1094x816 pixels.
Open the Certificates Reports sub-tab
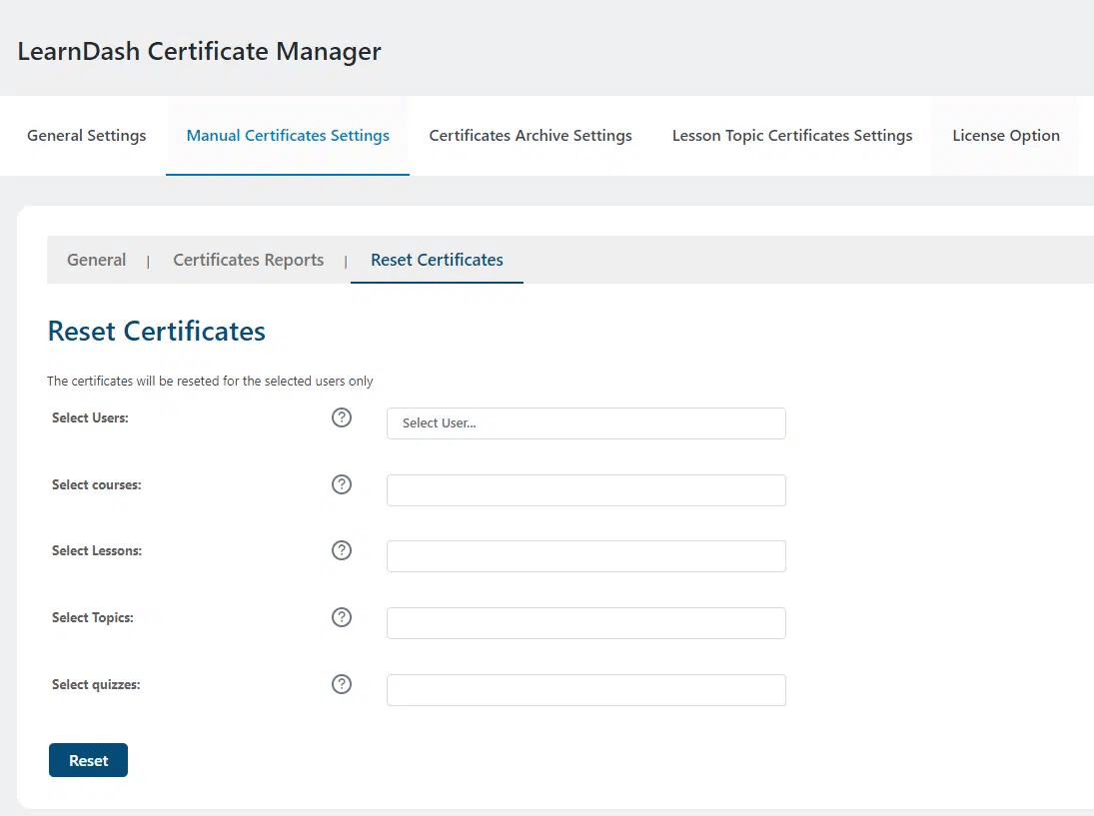(249, 260)
